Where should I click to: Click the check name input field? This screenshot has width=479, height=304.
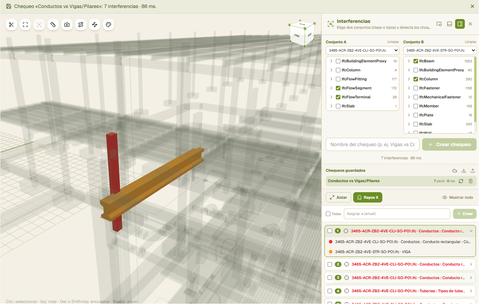point(373,144)
